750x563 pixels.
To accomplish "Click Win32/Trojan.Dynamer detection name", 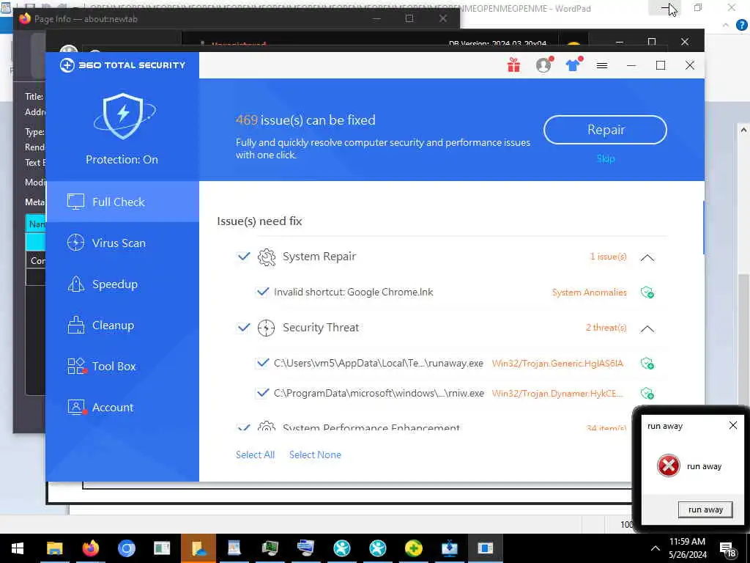I will pyautogui.click(x=557, y=394).
